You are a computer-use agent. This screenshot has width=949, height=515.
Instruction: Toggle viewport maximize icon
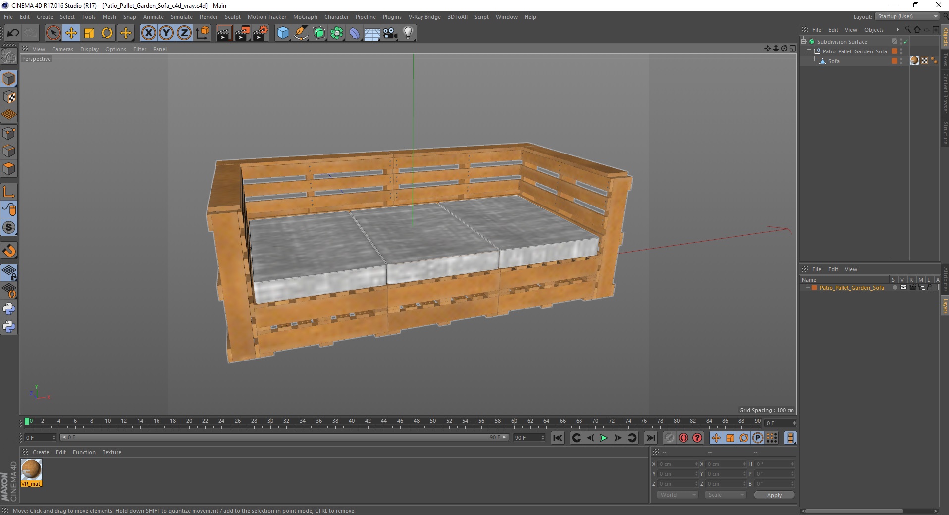point(792,49)
